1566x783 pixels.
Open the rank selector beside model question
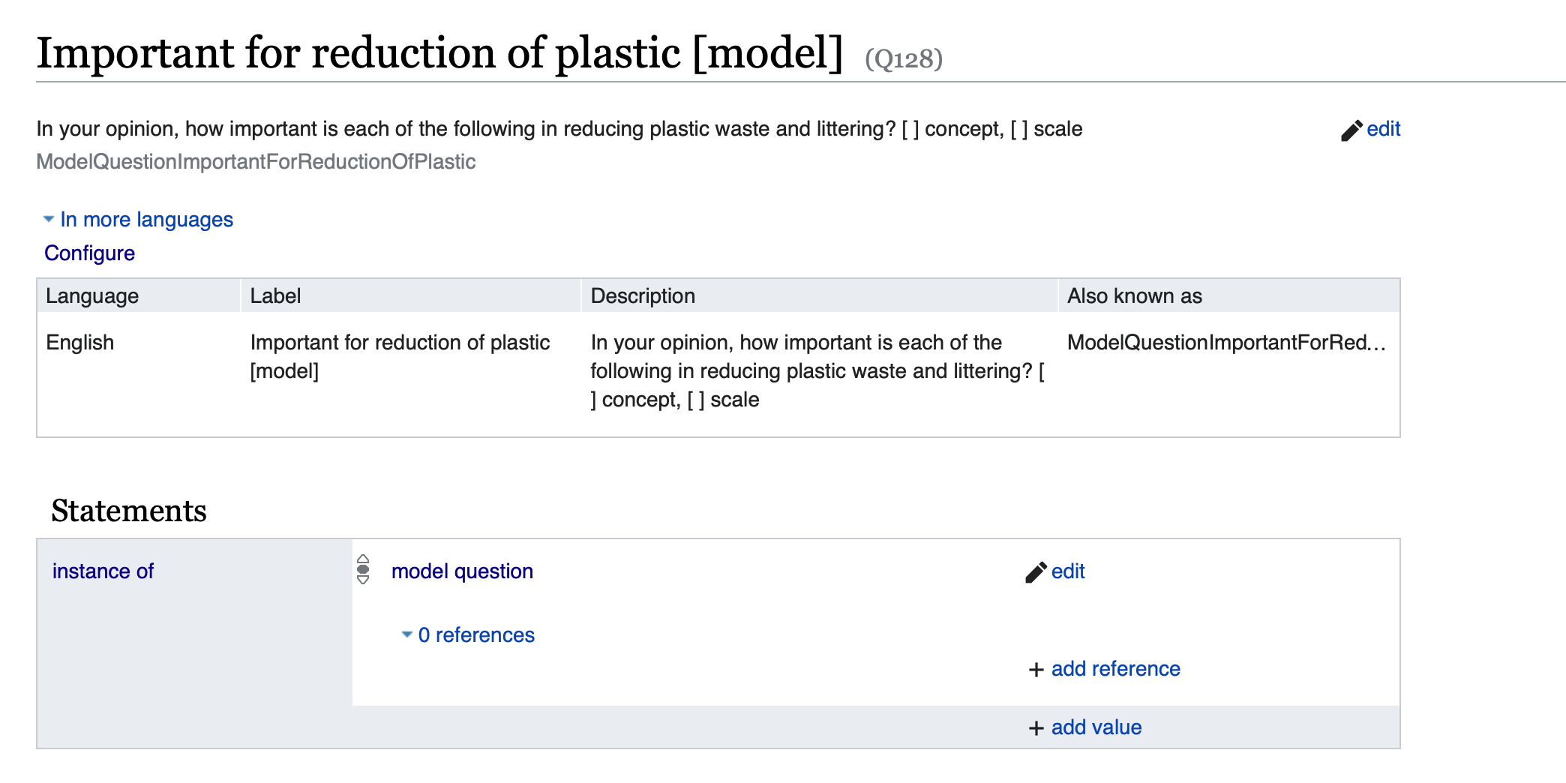pyautogui.click(x=363, y=570)
